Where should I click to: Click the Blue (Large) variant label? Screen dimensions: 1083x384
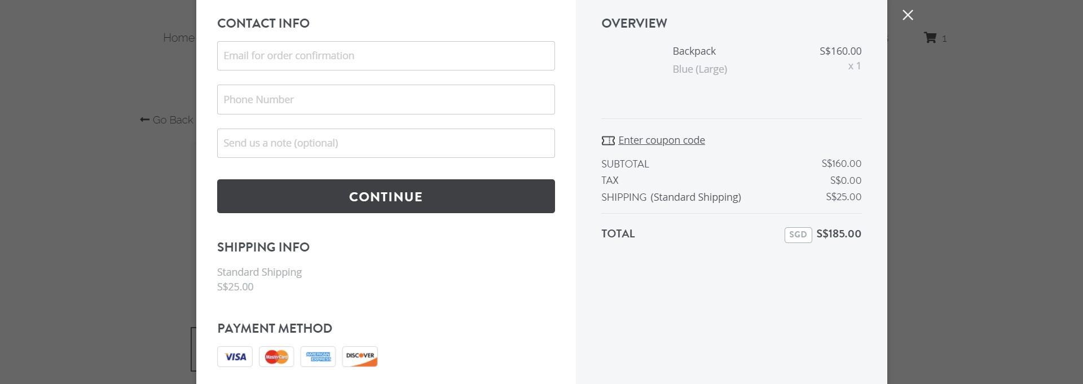(x=700, y=69)
